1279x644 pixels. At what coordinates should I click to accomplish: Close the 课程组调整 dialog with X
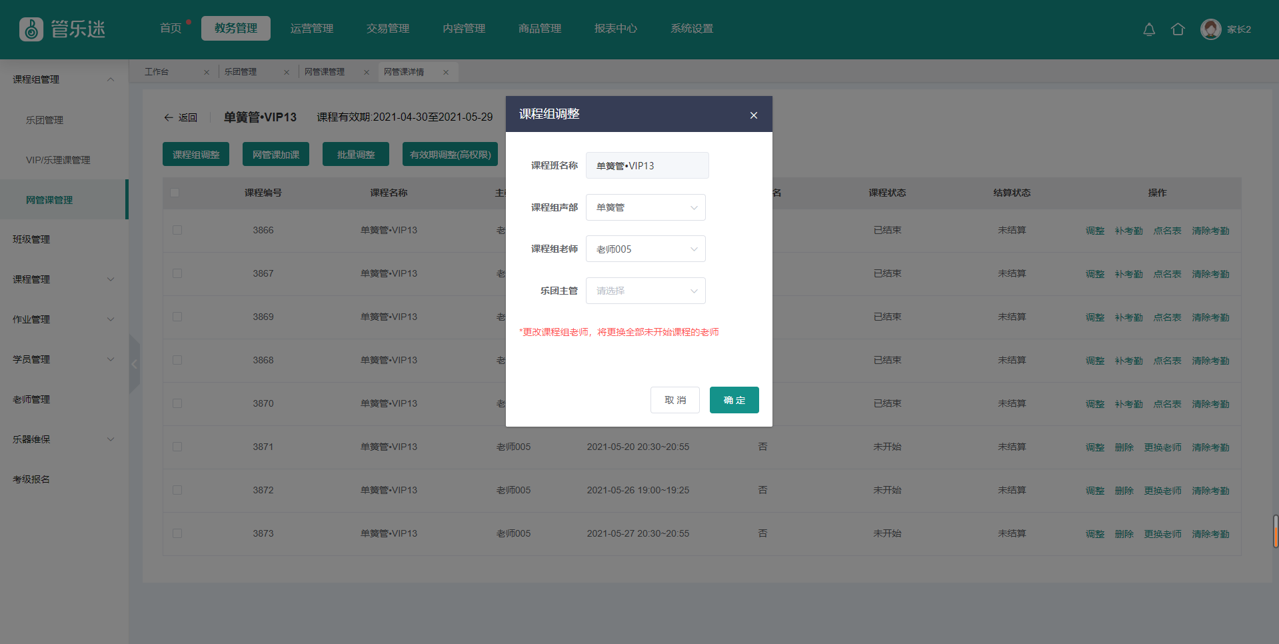pyautogui.click(x=754, y=115)
